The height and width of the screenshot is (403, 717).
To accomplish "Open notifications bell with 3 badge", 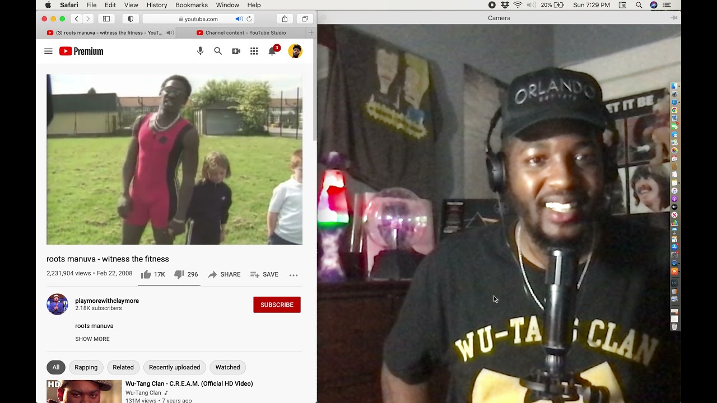I will [x=273, y=50].
